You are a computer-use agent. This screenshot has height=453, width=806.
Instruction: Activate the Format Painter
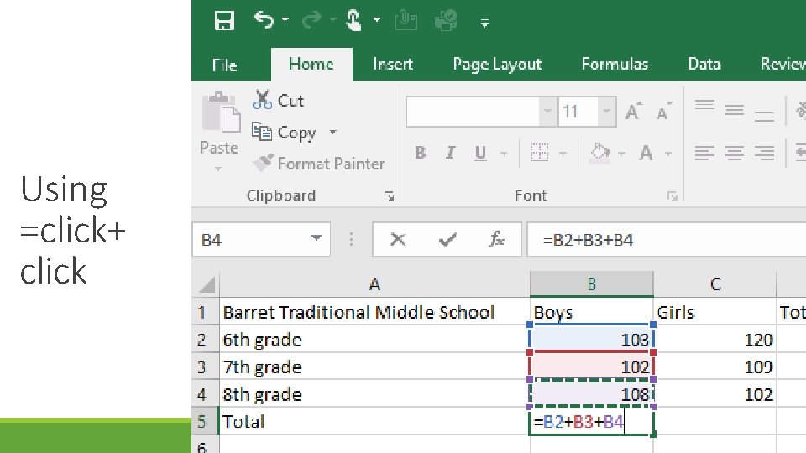319,164
